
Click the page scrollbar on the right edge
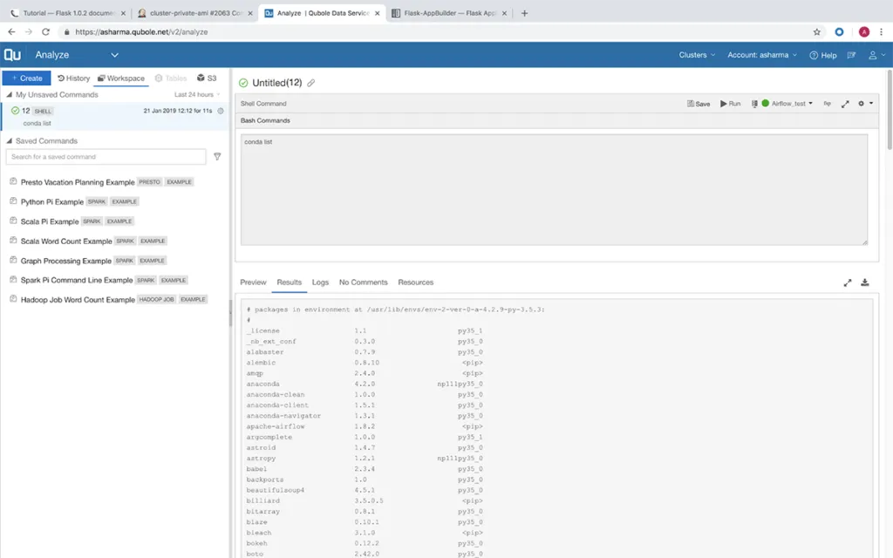click(890, 109)
